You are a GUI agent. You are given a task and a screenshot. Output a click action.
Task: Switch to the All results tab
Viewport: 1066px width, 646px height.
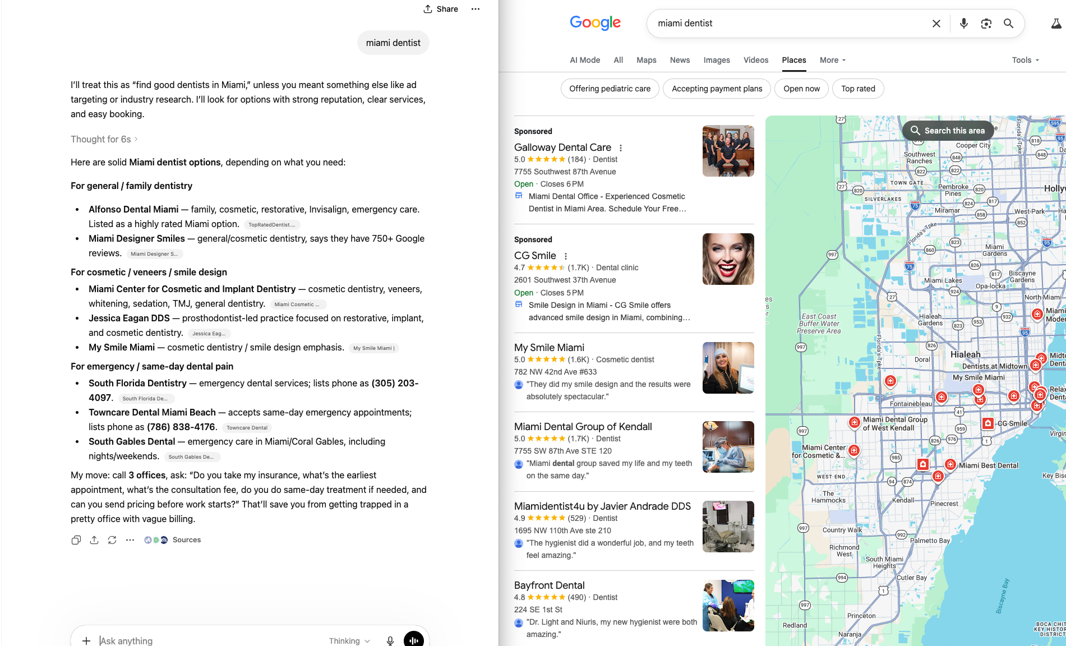coord(618,60)
